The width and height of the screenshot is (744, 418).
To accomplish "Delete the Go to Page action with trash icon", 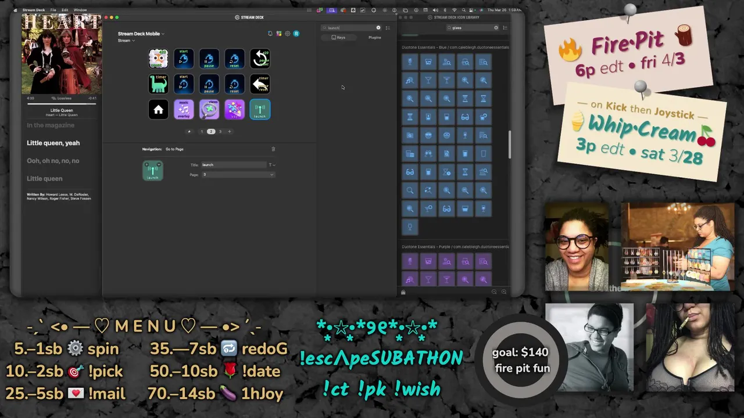I will click(x=273, y=149).
